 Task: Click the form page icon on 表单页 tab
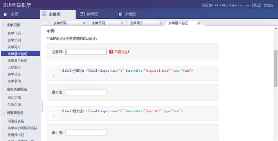44,14
